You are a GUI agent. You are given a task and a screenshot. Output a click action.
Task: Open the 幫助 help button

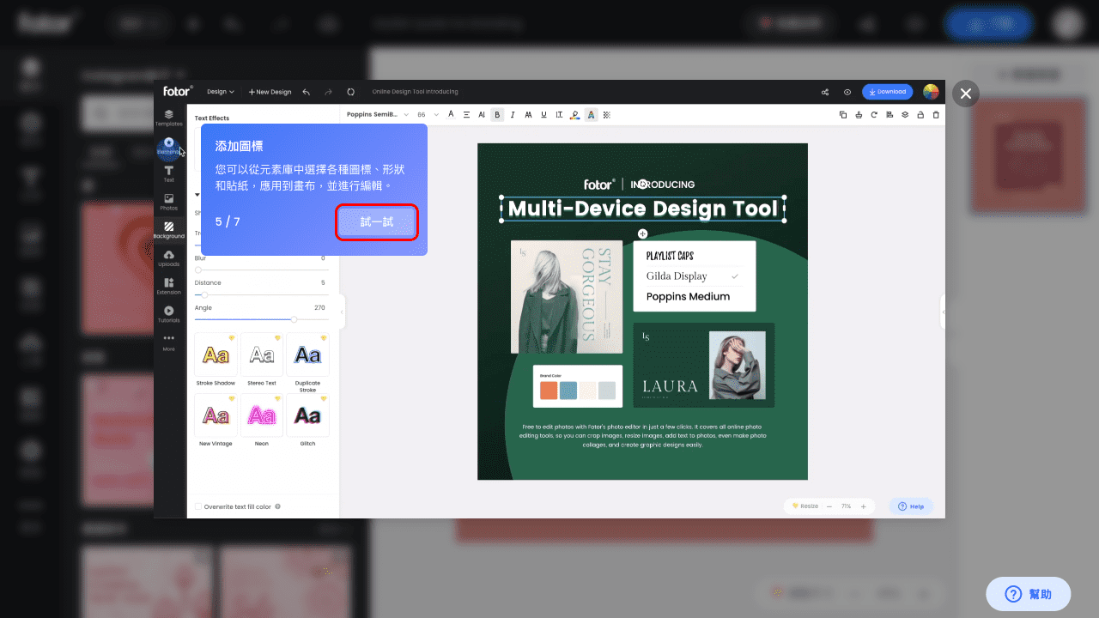[1028, 594]
